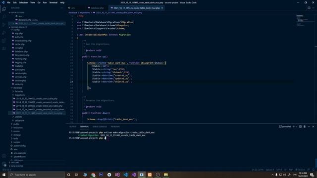Create a new terminal with plus icon
Viewport: 317px width, 178px height.
[294, 127]
